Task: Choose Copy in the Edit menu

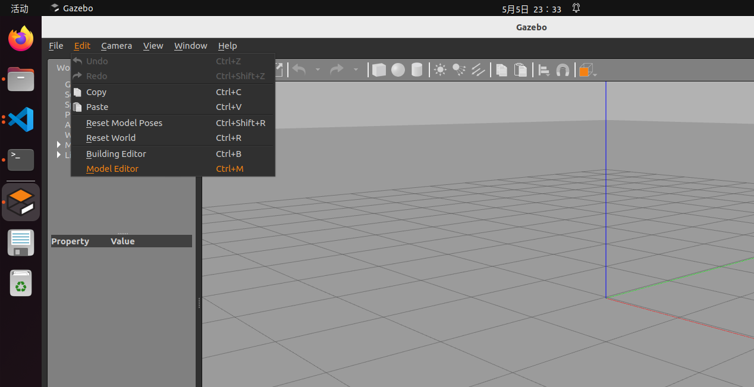Action: click(x=173, y=92)
